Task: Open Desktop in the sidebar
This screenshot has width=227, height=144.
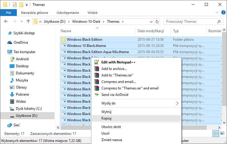Action: pos(22,66)
